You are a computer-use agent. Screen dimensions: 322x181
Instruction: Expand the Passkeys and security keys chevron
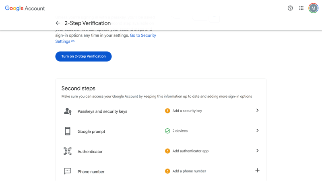(x=257, y=110)
